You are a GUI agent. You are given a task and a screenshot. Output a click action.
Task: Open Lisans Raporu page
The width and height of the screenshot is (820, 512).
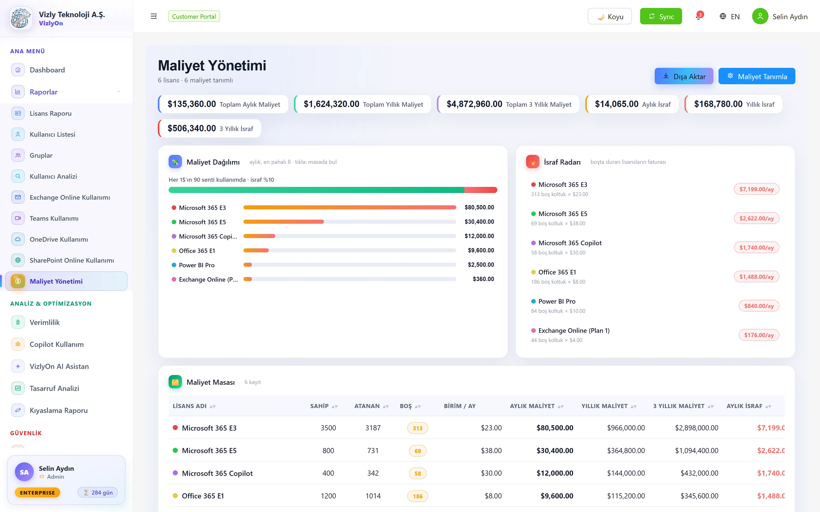click(66, 113)
